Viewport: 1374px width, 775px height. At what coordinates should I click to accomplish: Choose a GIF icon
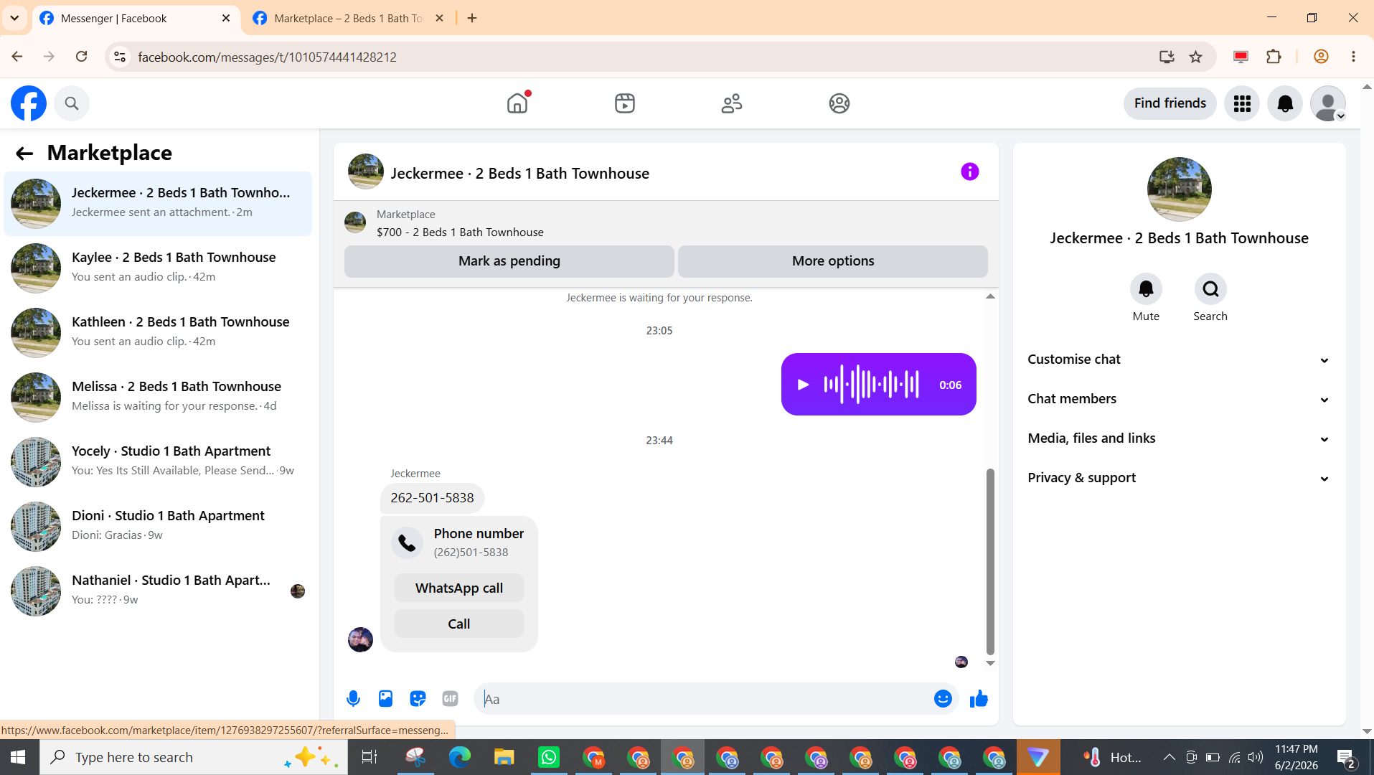450,698
